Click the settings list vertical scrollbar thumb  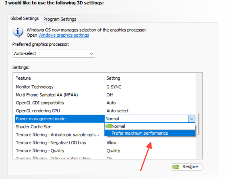pyautogui.click(x=199, y=124)
